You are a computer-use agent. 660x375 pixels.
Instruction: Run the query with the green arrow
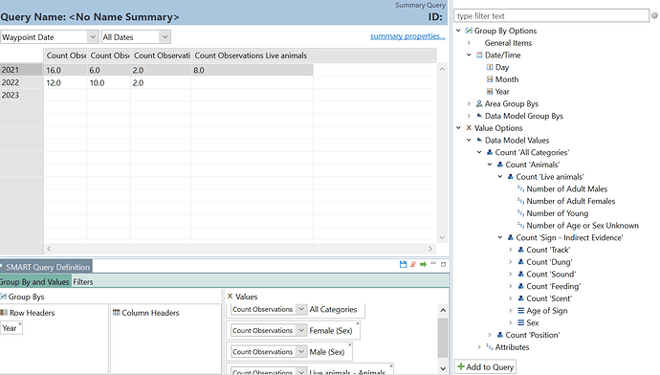(423, 264)
